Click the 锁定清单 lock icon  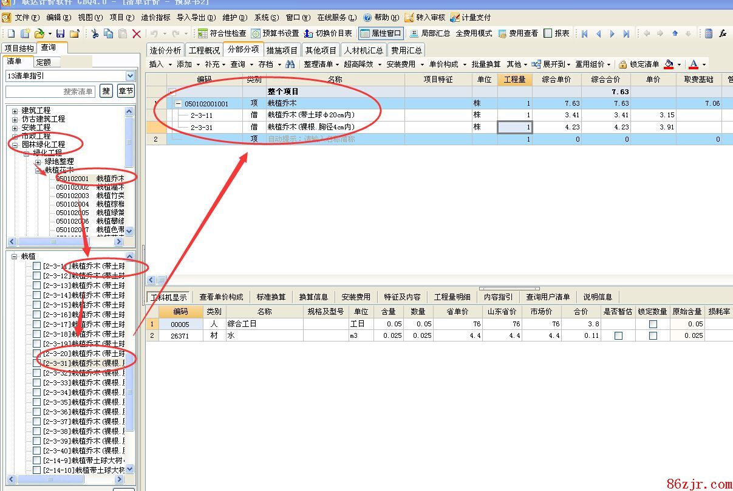622,64
